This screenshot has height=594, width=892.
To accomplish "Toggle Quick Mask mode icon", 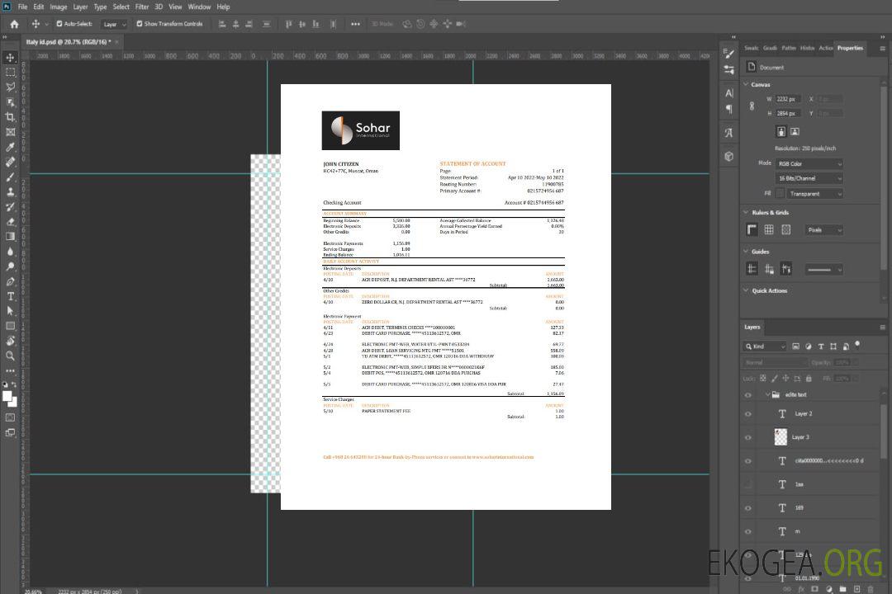I will coord(10,417).
